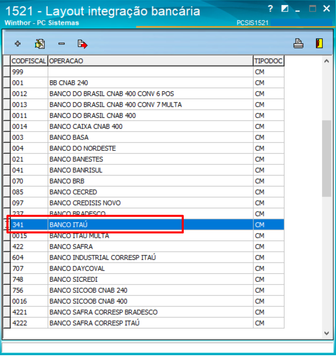The image size is (336, 356).
Task: Select the BANCO BANRISUL row
Action: pos(144,170)
